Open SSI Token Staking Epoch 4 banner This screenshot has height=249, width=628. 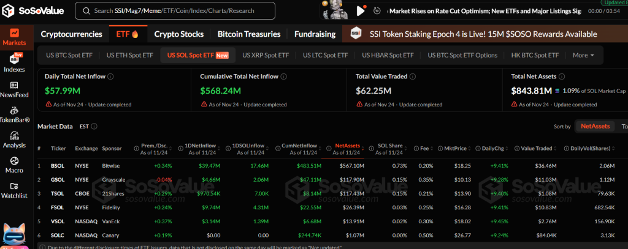pyautogui.click(x=483, y=34)
